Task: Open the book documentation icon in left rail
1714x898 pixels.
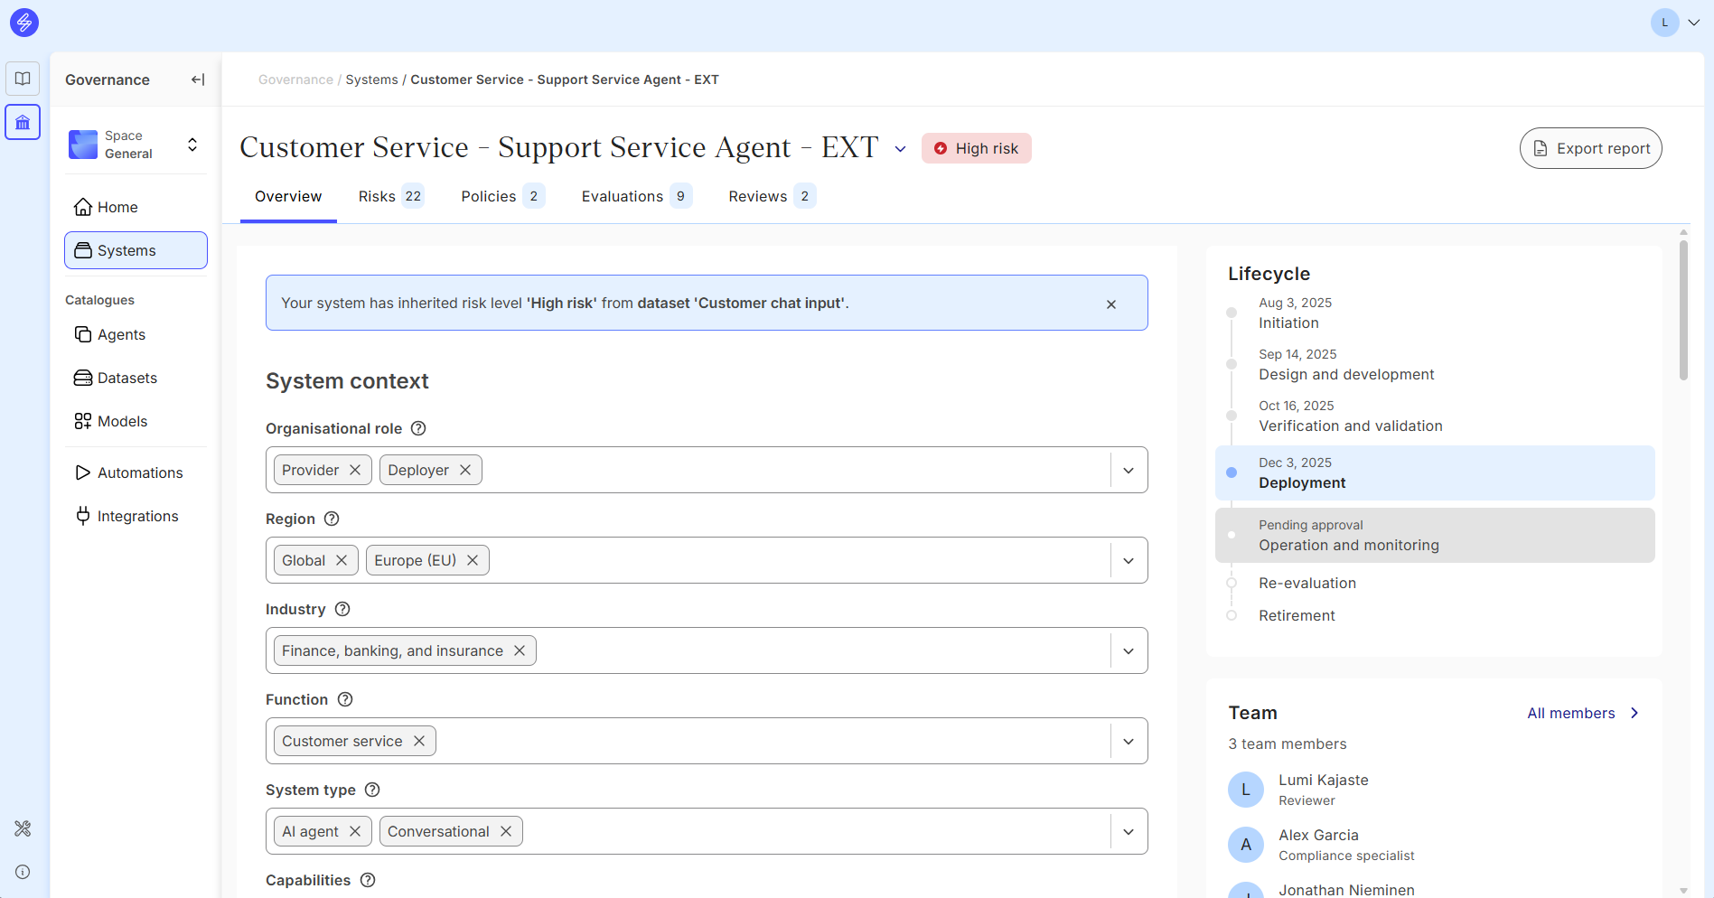Action: click(23, 79)
